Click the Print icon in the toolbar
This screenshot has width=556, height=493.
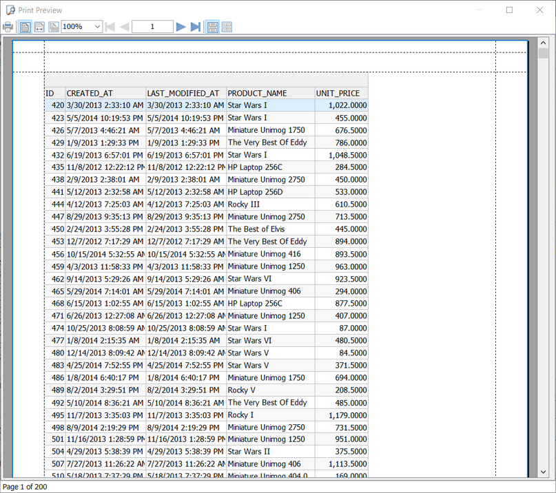(x=8, y=27)
